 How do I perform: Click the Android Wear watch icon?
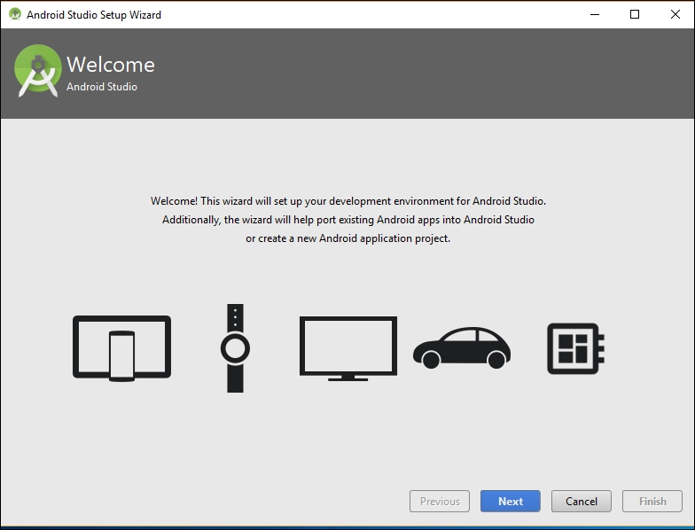[235, 348]
